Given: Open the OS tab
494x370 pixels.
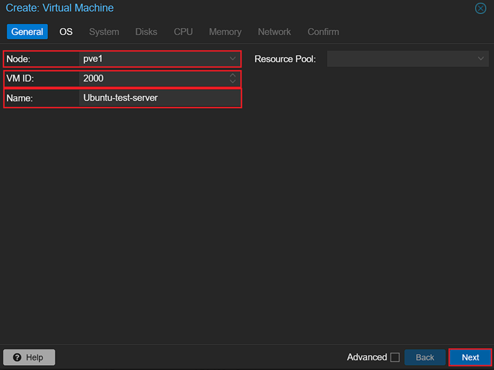Looking at the screenshot, I should 66,32.
